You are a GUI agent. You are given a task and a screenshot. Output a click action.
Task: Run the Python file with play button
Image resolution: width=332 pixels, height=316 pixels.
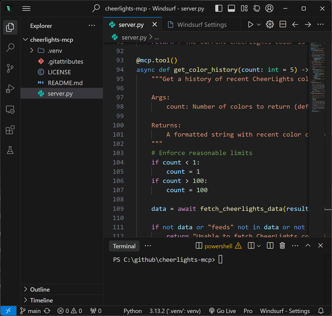click(x=251, y=24)
